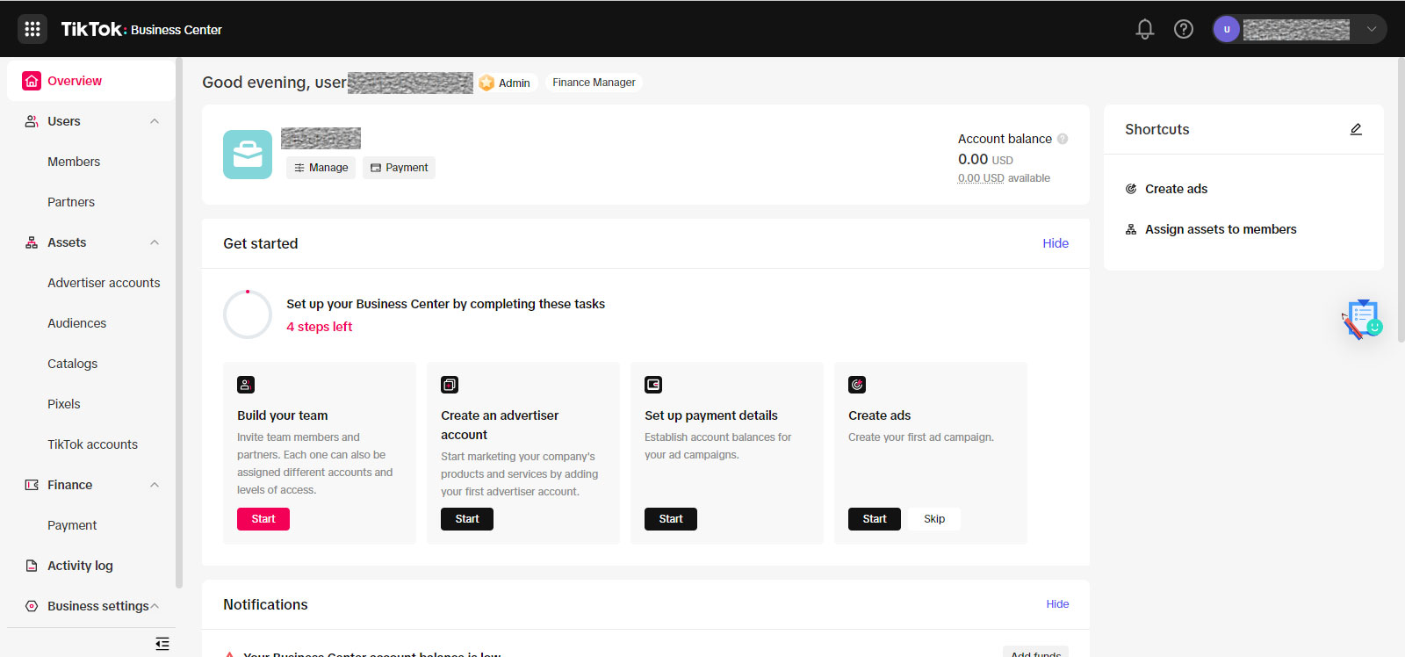
Task: Collapse the Finance section chevron
Action: (x=155, y=485)
